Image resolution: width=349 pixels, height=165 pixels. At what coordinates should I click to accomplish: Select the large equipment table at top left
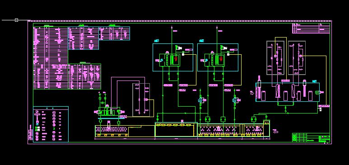[51, 58]
